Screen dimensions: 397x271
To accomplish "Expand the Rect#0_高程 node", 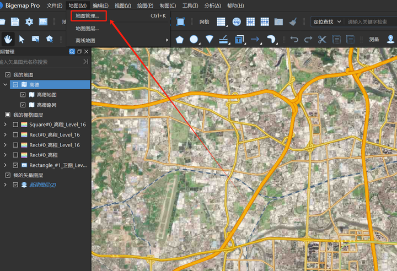I will point(6,155).
